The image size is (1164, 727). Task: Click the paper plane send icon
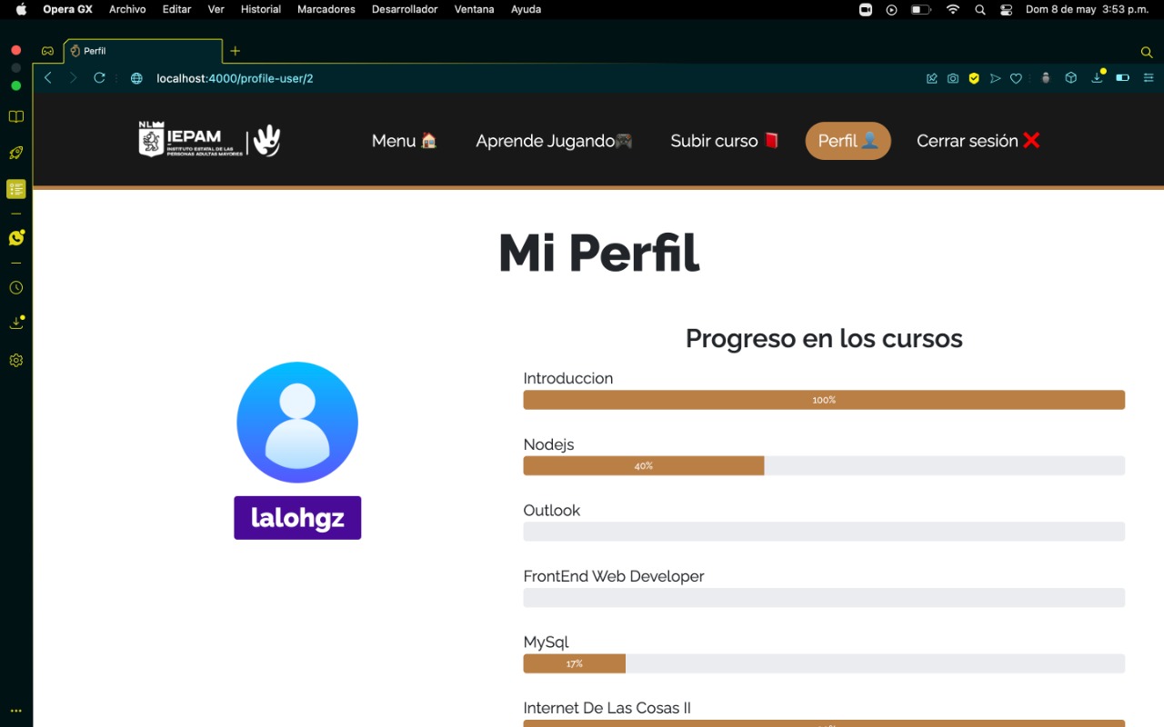[996, 78]
